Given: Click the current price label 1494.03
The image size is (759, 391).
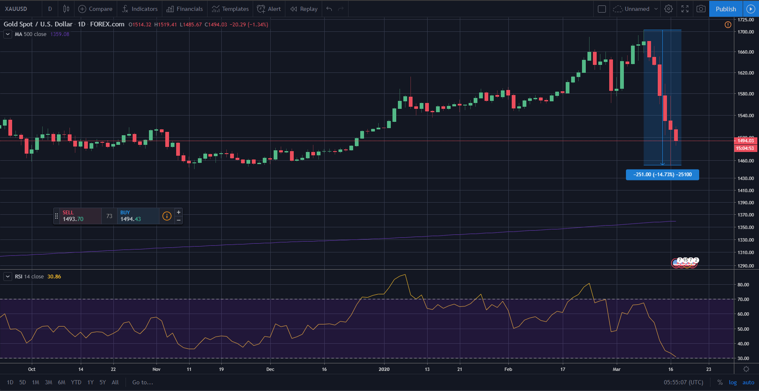Looking at the screenshot, I should tap(746, 141).
